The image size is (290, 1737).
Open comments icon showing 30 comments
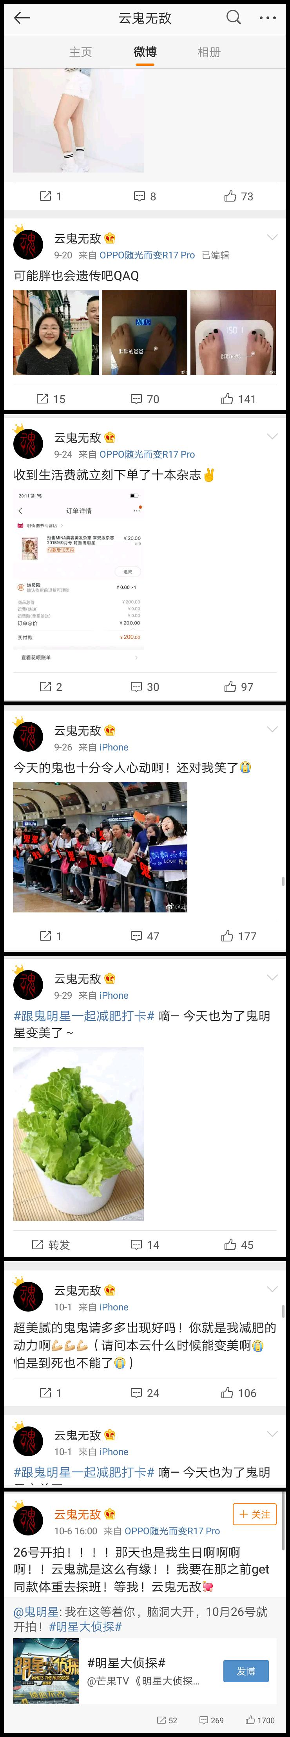click(144, 687)
